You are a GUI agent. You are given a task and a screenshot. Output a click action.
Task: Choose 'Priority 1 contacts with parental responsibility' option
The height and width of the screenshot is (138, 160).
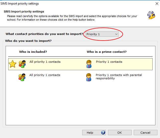[x=119, y=77]
